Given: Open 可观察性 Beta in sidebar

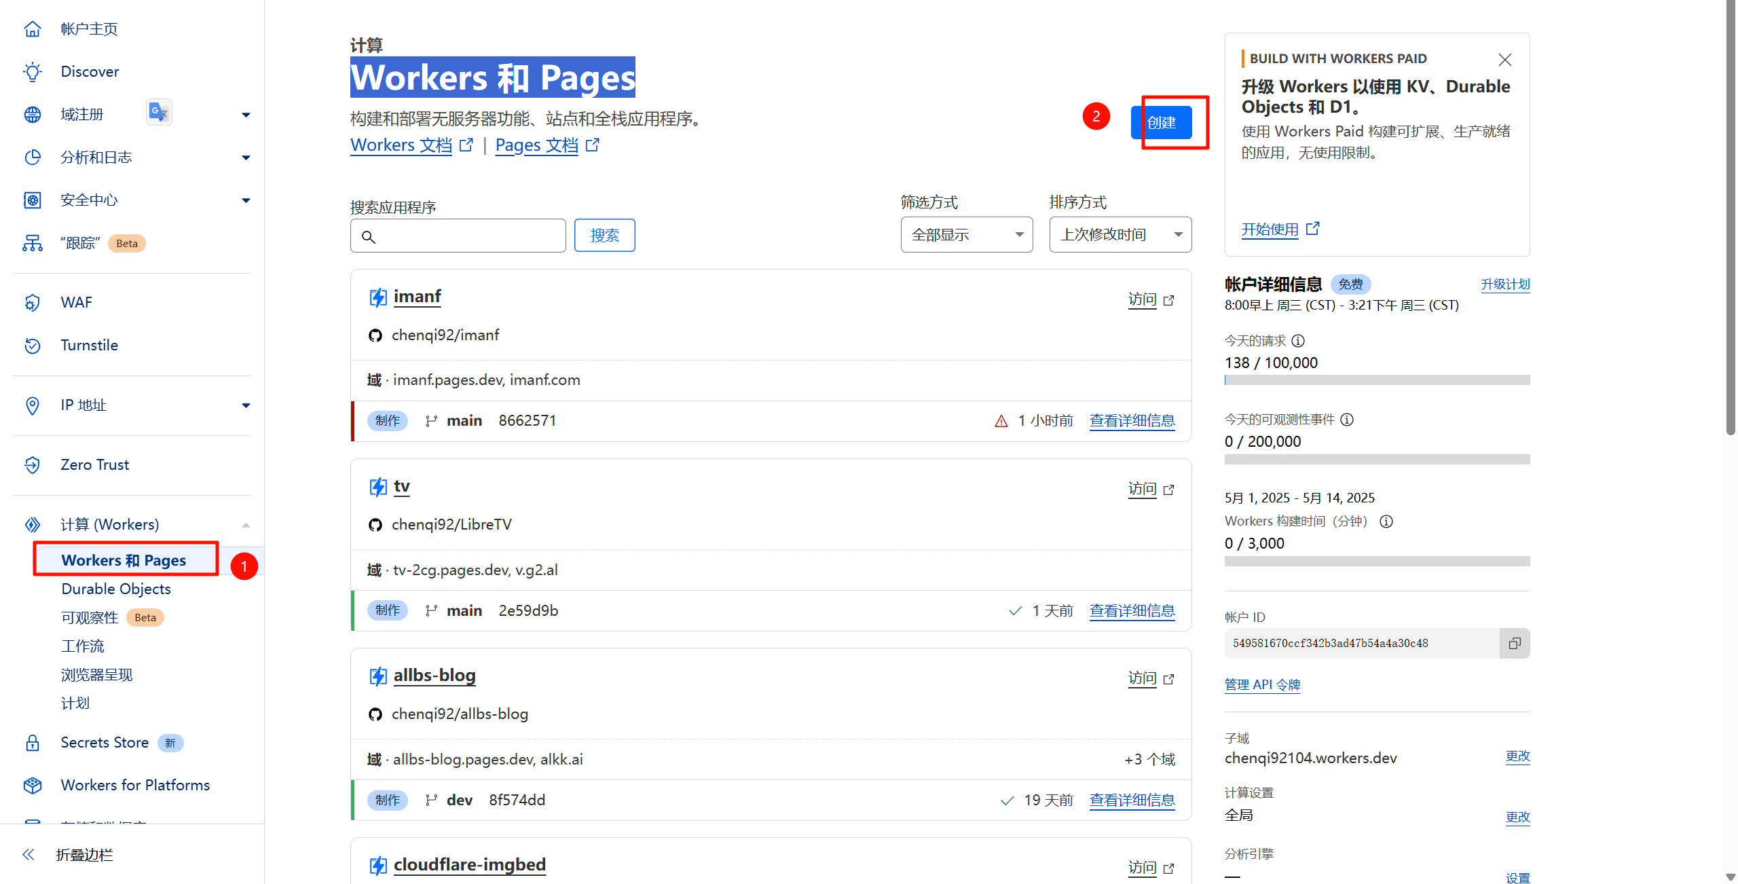Looking at the screenshot, I should (112, 617).
